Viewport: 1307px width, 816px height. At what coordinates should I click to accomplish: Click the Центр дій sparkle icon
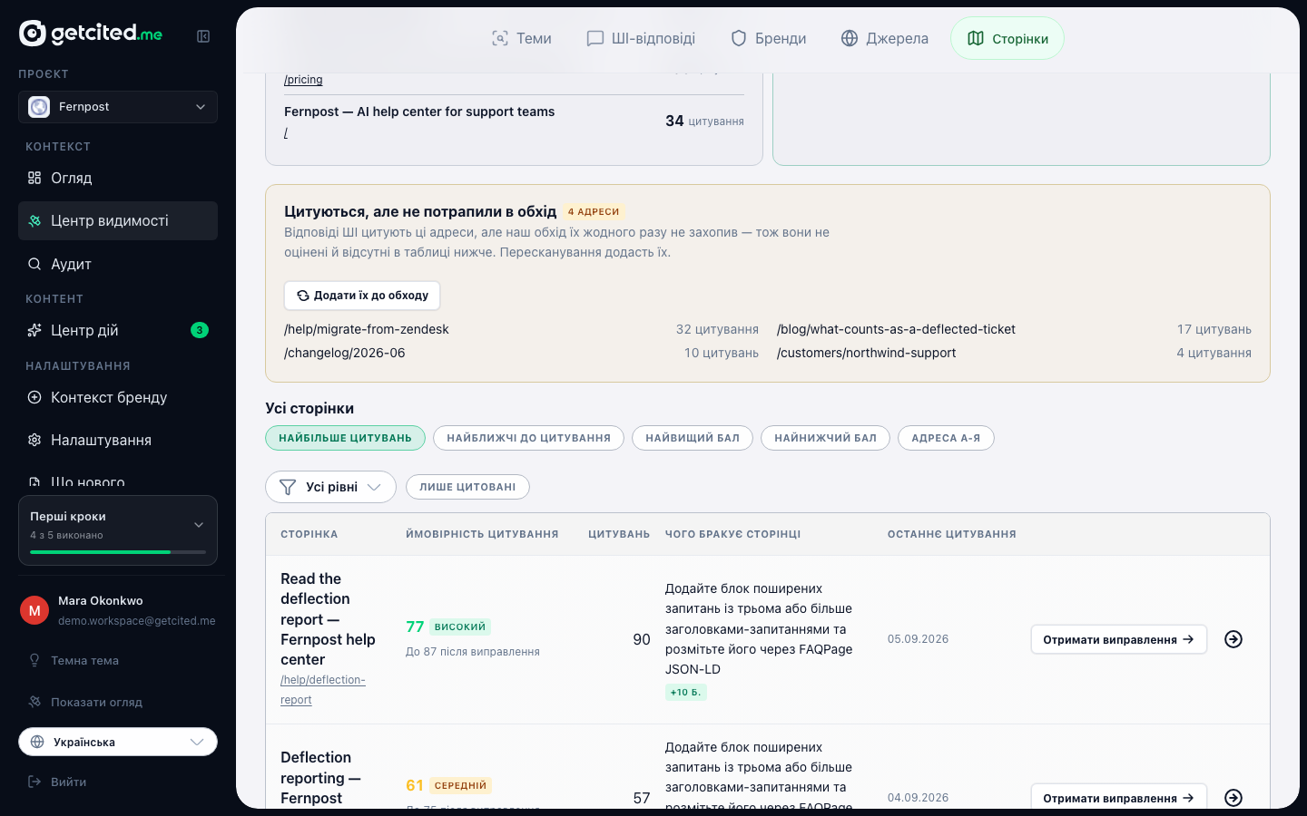tap(34, 330)
